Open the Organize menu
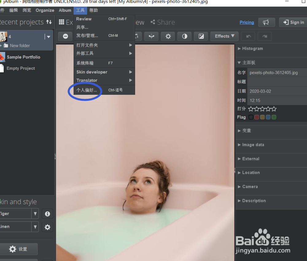307x261 pixels. (45, 10)
